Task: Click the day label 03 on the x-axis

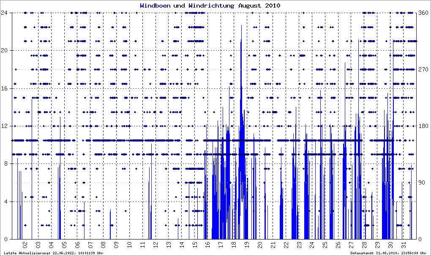Action: point(38,245)
